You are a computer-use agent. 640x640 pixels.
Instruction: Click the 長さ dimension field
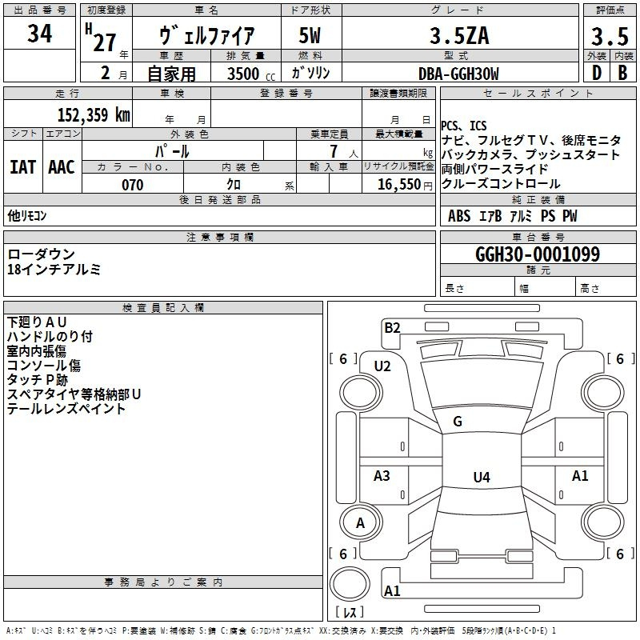(x=477, y=288)
